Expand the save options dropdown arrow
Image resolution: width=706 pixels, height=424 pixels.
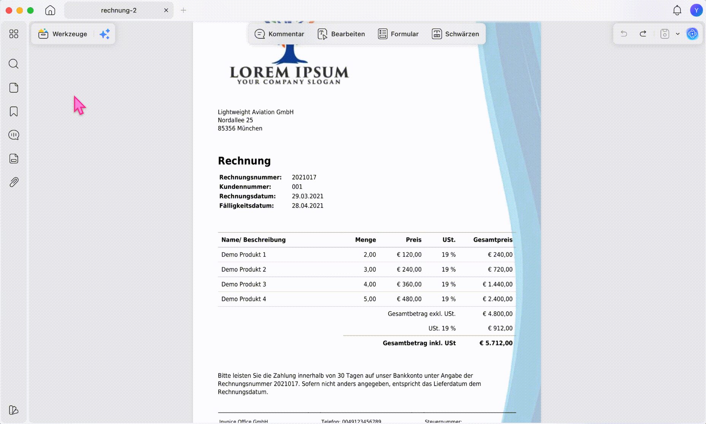coord(678,34)
